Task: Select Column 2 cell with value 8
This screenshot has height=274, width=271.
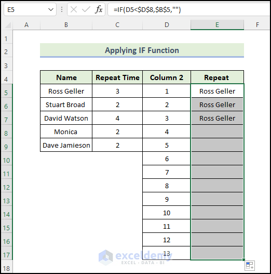Action: pyautogui.click(x=167, y=186)
